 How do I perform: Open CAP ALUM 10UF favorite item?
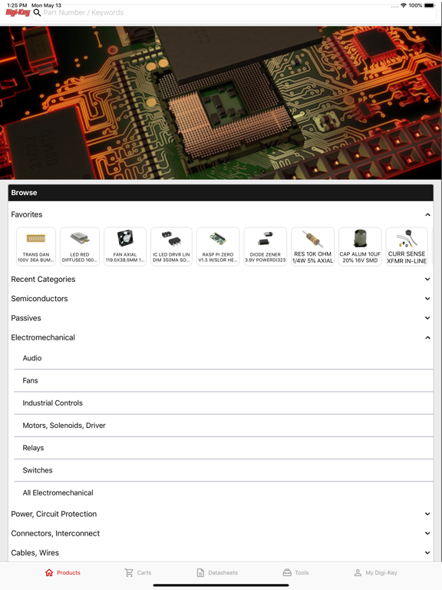[360, 247]
